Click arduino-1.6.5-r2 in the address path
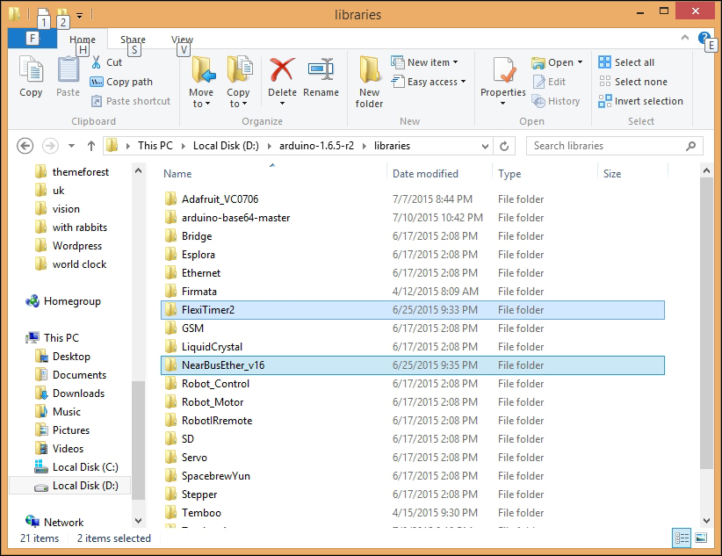Image resolution: width=722 pixels, height=556 pixels. [317, 146]
